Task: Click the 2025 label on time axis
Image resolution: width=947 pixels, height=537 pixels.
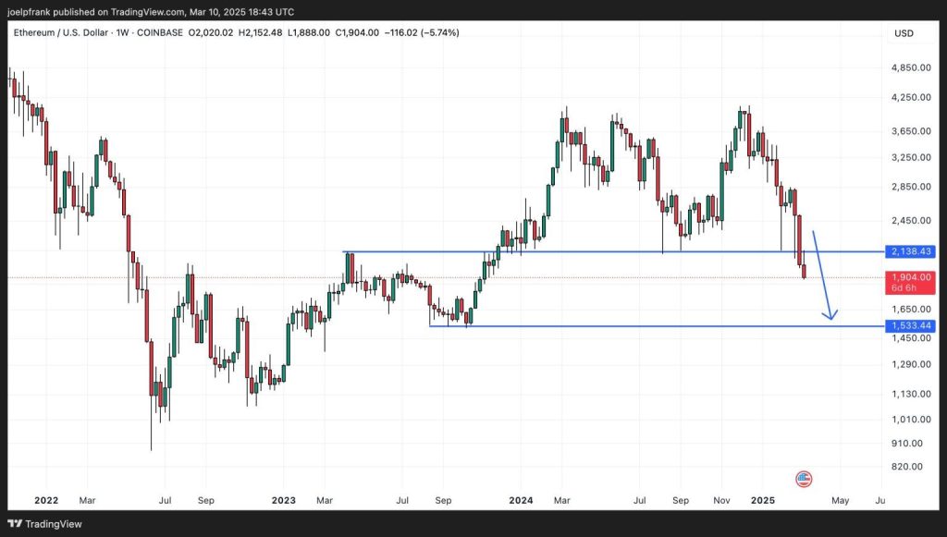Action: coord(763,500)
